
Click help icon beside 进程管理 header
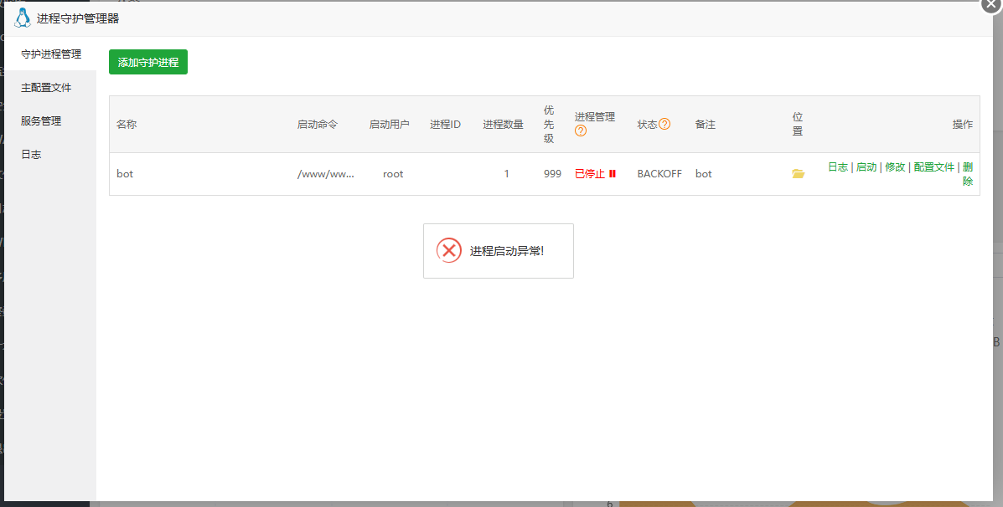coord(580,131)
